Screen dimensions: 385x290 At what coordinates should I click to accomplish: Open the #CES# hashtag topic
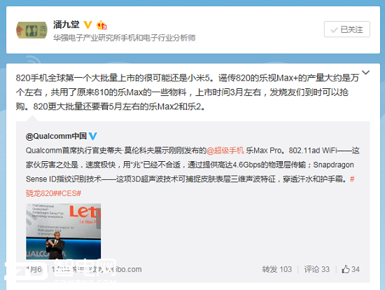(x=69, y=193)
